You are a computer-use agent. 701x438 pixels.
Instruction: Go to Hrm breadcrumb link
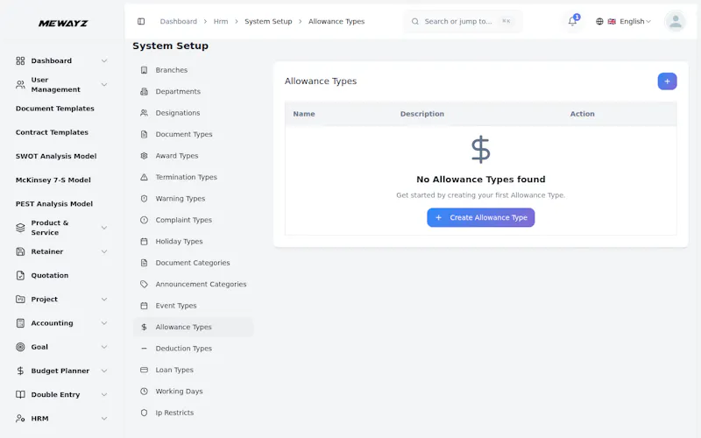pyautogui.click(x=221, y=21)
